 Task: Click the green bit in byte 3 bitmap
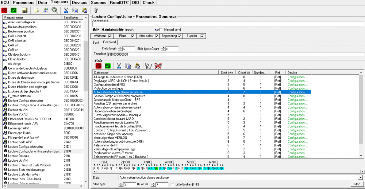click(x=157, y=168)
